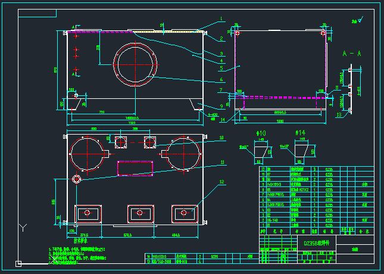
Task: Click balloon number 2 label
Action: click(x=221, y=39)
